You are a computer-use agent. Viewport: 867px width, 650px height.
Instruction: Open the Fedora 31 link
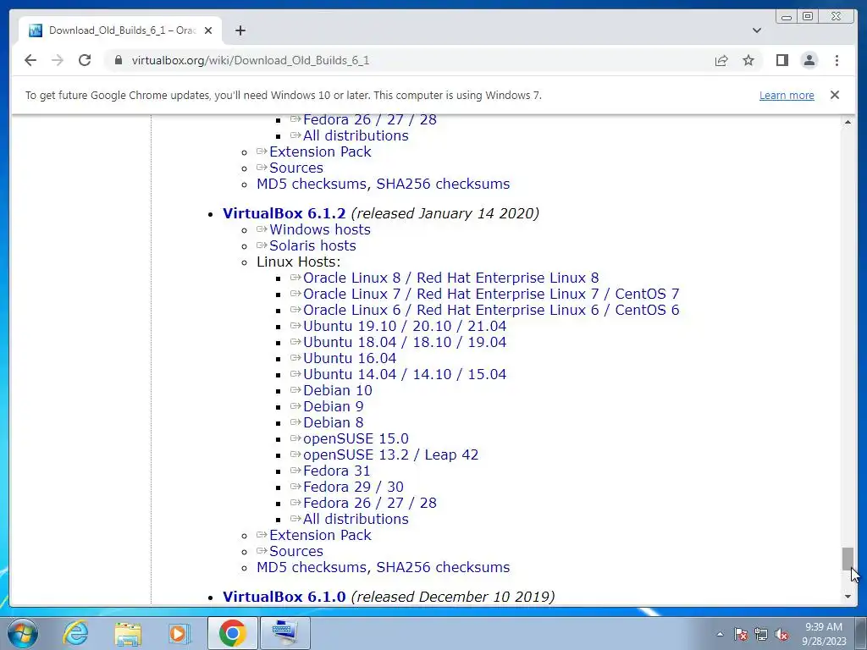[x=337, y=471]
